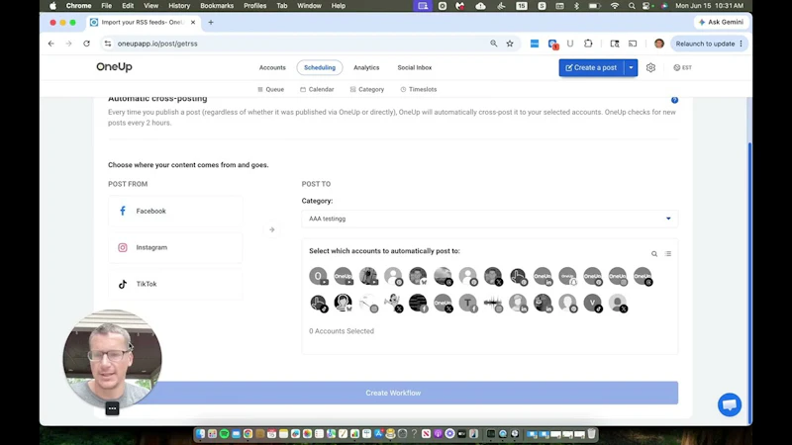
Task: Click '0 Accounts Selected' text
Action: [x=342, y=331]
